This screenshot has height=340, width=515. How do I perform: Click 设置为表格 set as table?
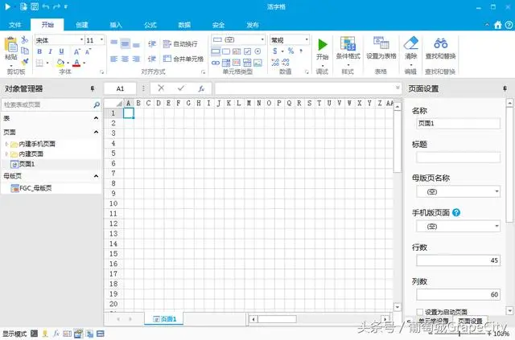pyautogui.click(x=381, y=48)
